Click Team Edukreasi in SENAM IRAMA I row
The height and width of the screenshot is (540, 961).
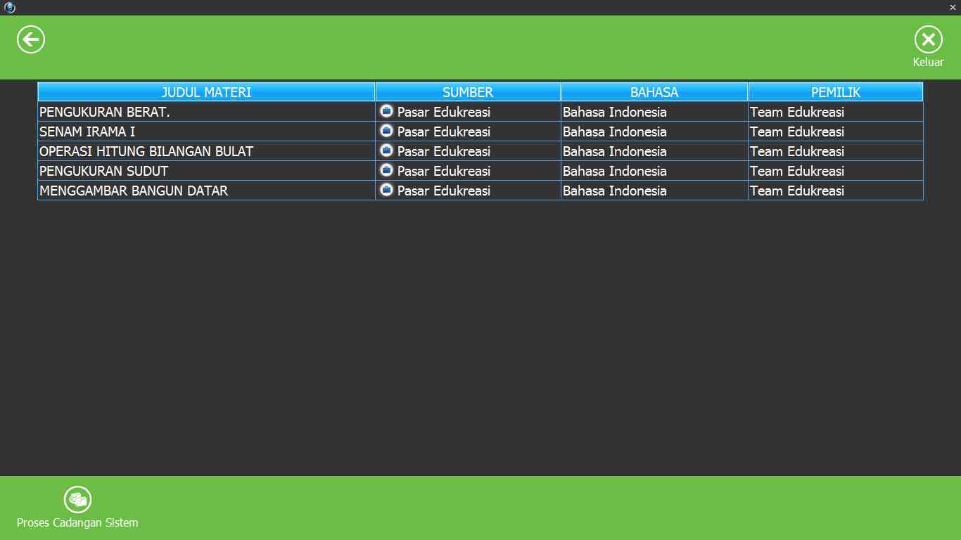[797, 131]
